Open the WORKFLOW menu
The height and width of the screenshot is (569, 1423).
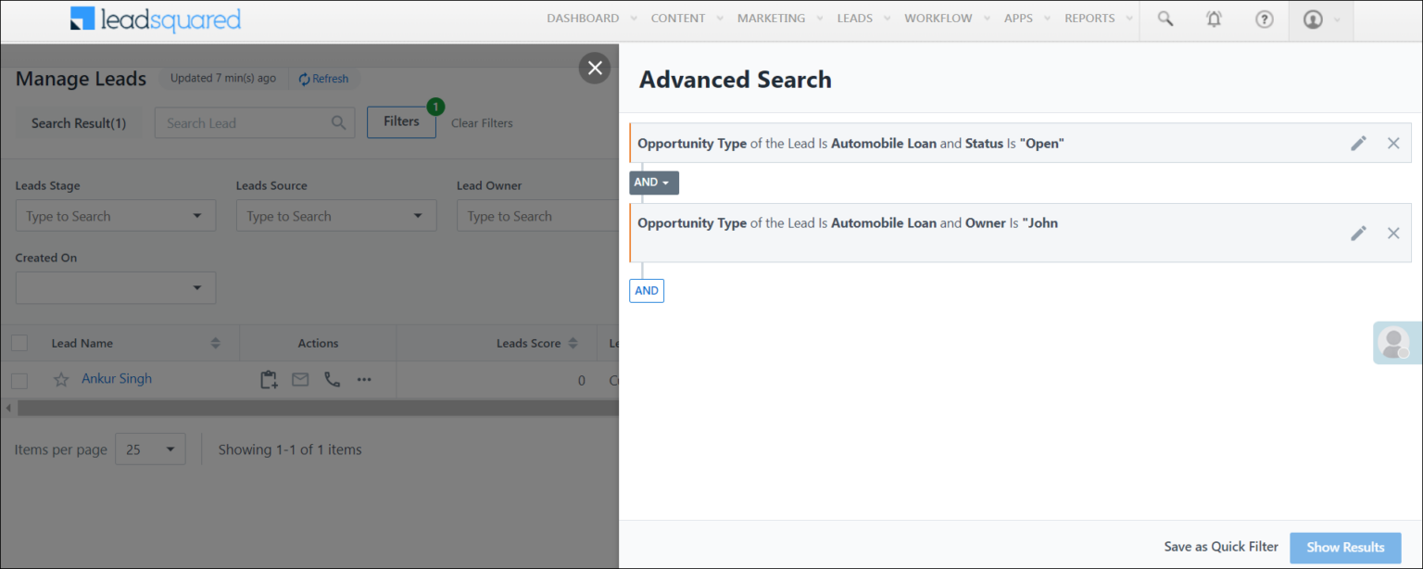pos(940,18)
